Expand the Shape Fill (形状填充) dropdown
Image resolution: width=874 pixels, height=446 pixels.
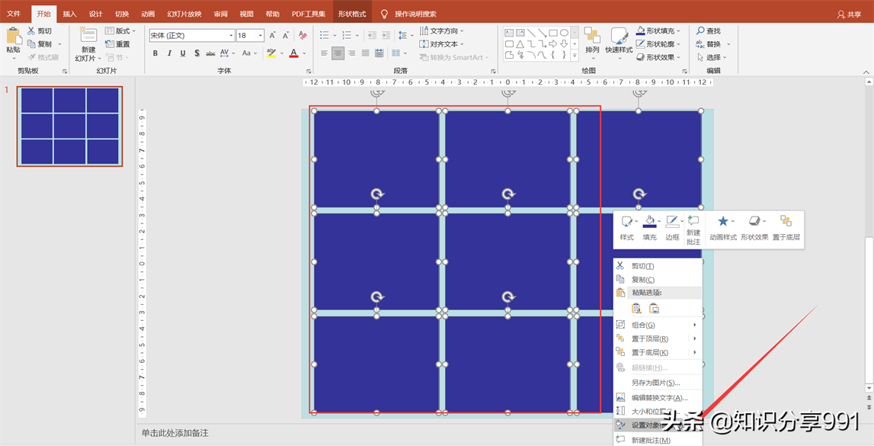(677, 31)
